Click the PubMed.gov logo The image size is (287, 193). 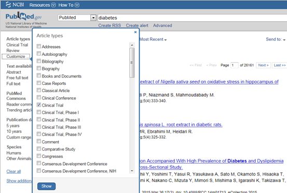23,17
